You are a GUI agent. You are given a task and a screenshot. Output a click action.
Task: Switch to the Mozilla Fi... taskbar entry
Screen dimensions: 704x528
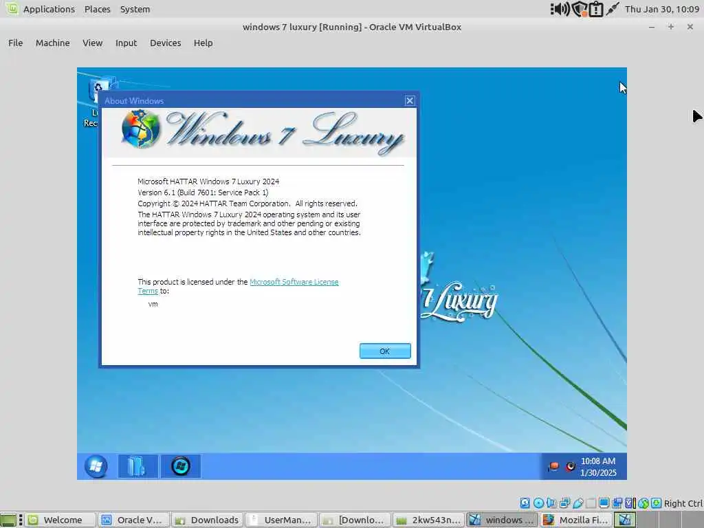coord(575,520)
